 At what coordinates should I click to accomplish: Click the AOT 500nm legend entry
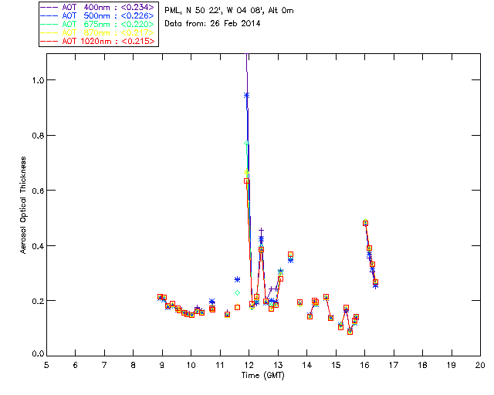(x=97, y=15)
